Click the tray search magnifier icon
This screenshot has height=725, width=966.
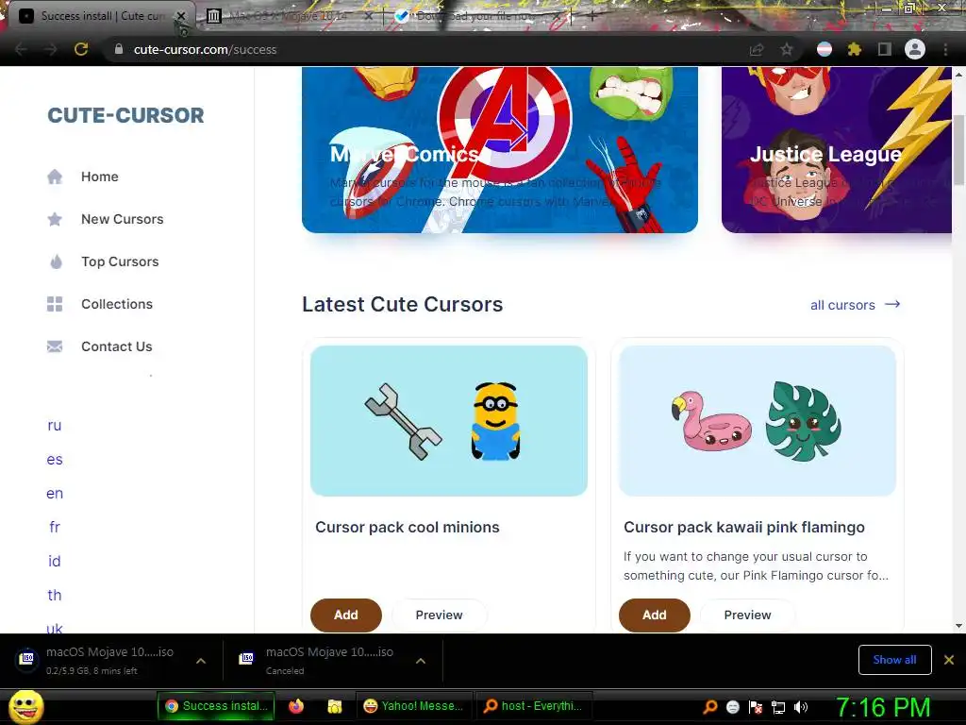tap(710, 707)
